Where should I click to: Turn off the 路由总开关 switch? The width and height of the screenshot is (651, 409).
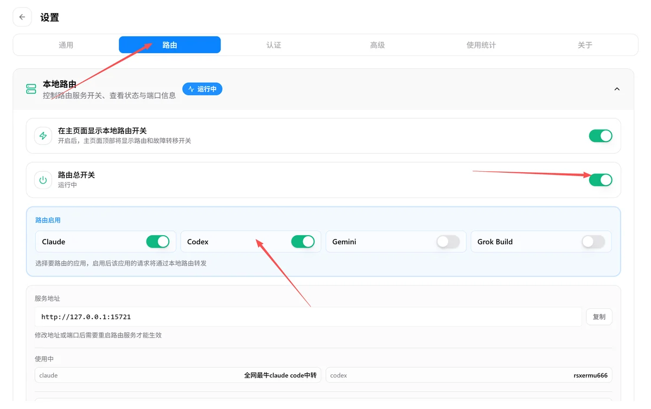(x=601, y=180)
